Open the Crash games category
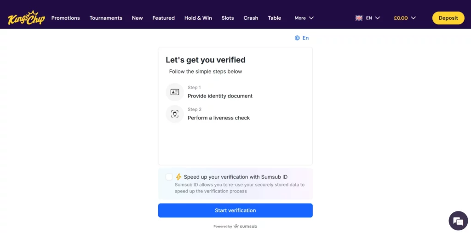 [x=251, y=18]
